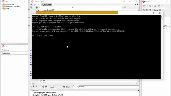Open the dropdown beside the blue layout icon

[39, 7]
